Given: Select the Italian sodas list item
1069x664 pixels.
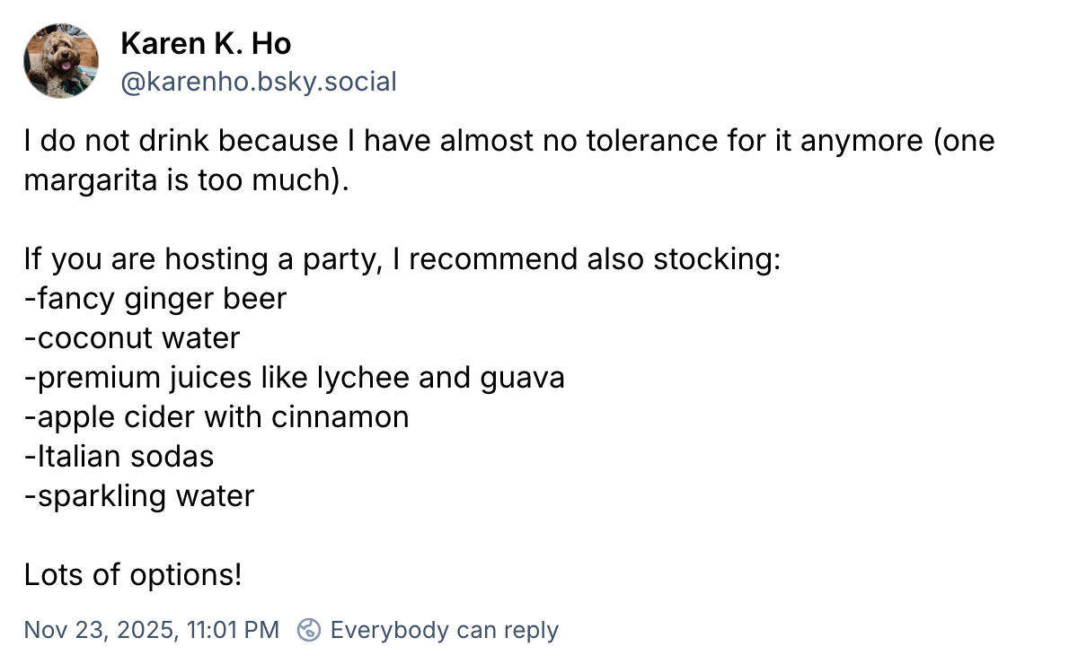Looking at the screenshot, I should [x=119, y=456].
